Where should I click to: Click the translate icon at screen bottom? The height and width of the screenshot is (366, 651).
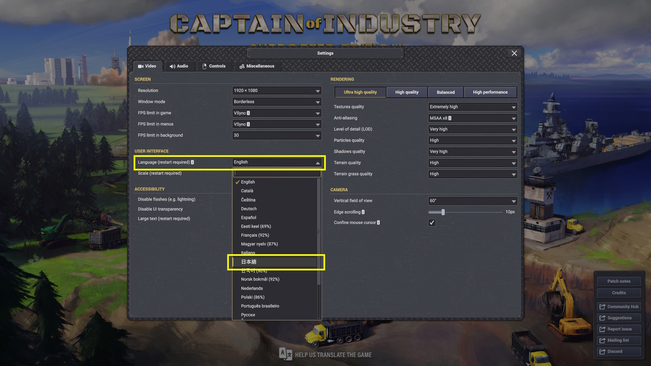coord(285,354)
